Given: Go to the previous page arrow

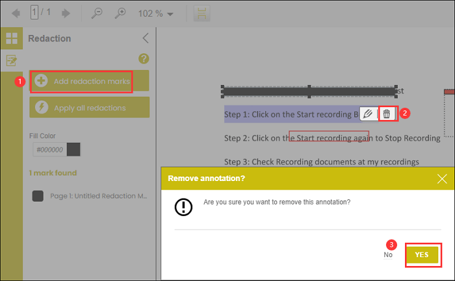Looking at the screenshot, I should (16, 13).
